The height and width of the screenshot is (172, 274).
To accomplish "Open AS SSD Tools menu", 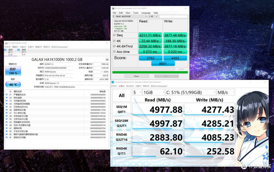I will pos(135,13).
